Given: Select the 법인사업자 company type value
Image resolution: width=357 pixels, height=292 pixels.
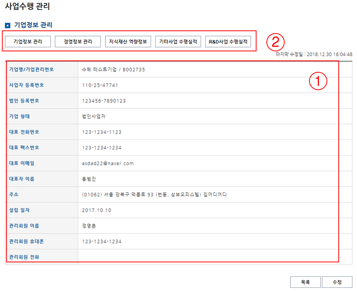Looking at the screenshot, I should point(94,116).
